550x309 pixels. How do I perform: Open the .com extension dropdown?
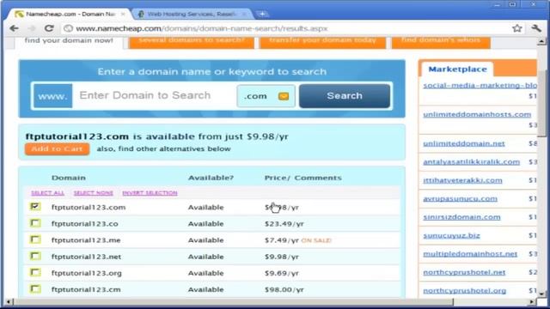point(266,96)
